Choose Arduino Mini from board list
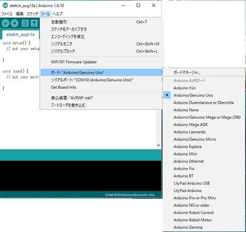Screen dimensions: 246x232 click(204, 154)
